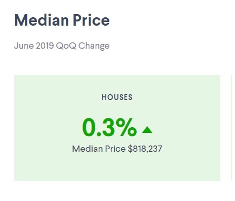Click the zero digit of 0.3%
The height and width of the screenshot is (201, 235).
[x=89, y=128]
